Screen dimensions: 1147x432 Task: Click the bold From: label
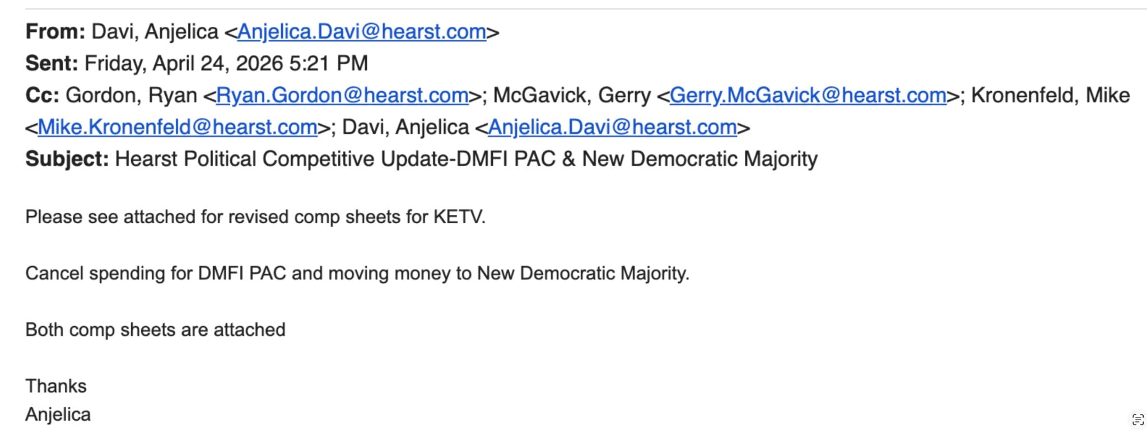pyautogui.click(x=55, y=32)
